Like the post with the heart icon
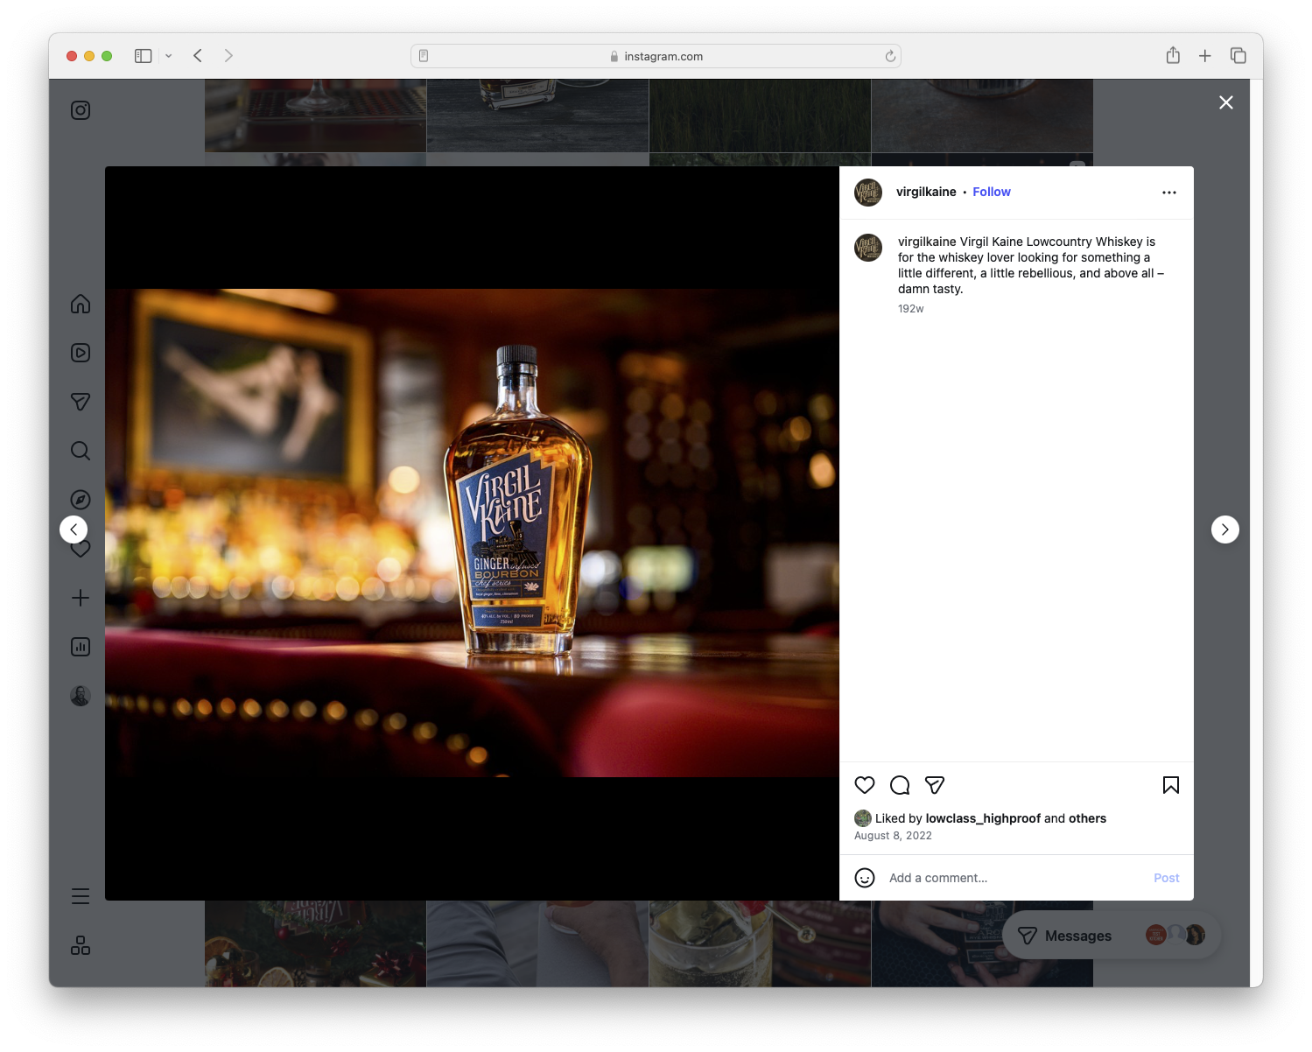The height and width of the screenshot is (1052, 1312). (865, 785)
